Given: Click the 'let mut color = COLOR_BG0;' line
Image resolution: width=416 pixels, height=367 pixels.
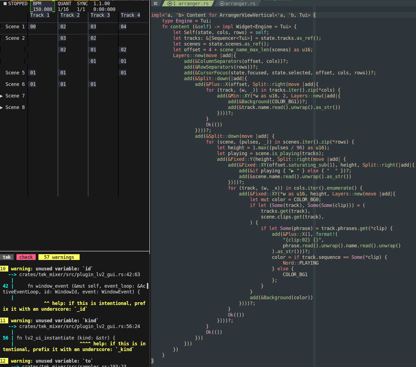Looking at the screenshot, I should point(286,200).
